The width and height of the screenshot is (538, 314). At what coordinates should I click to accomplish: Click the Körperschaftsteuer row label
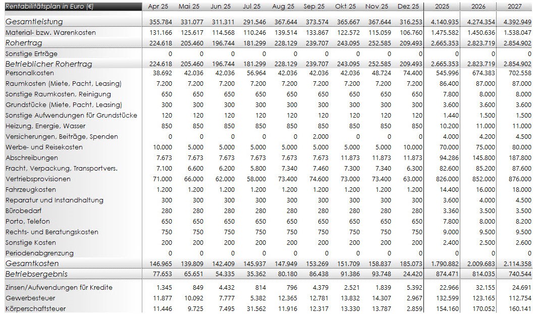point(35,308)
